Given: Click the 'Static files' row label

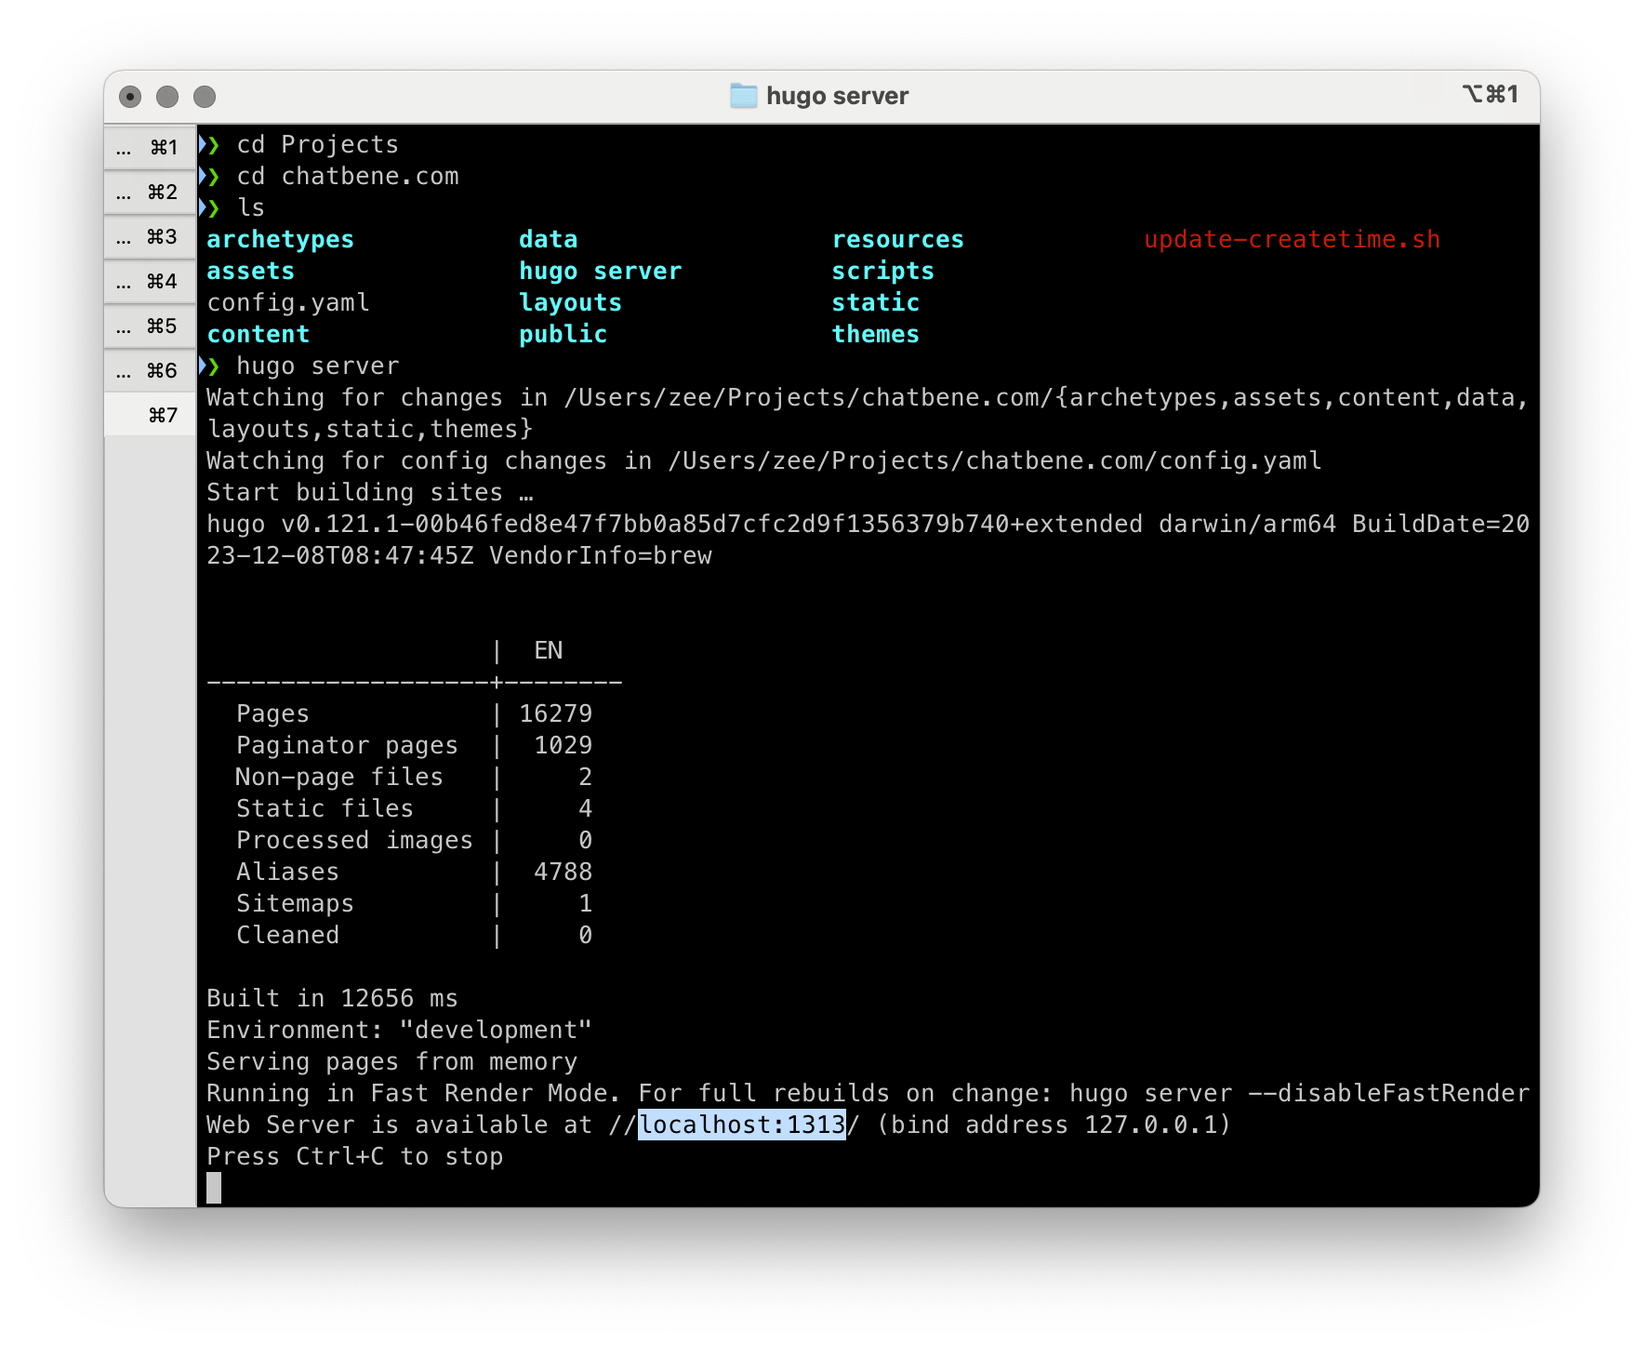Looking at the screenshot, I should pos(325,809).
